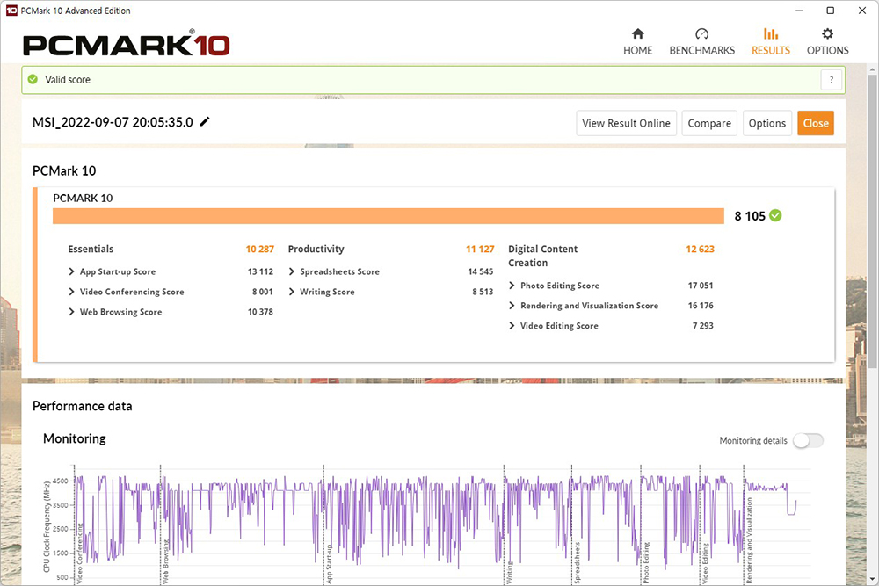Screen dimensions: 879x586
Task: Click the options gear icon
Action: pyautogui.click(x=827, y=33)
